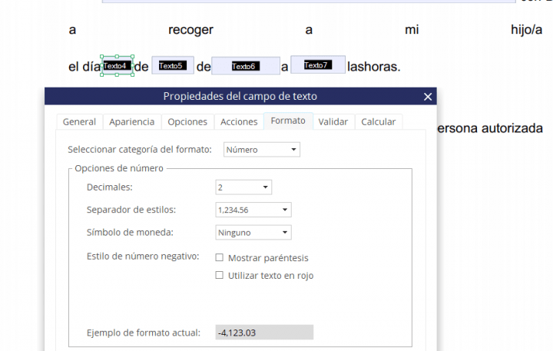Switch to the General tab
553x351 pixels.
point(79,121)
